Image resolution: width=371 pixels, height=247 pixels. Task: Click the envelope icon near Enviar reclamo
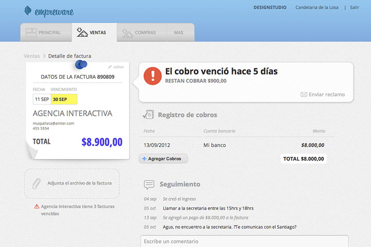(304, 95)
